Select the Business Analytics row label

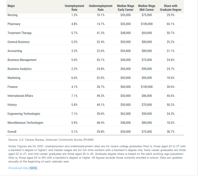tap(19, 69)
